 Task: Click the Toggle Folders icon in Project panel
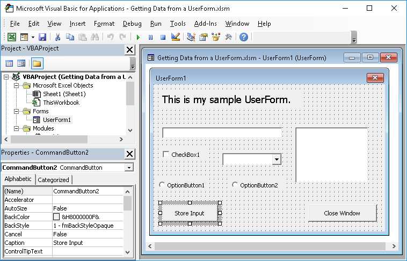click(37, 63)
